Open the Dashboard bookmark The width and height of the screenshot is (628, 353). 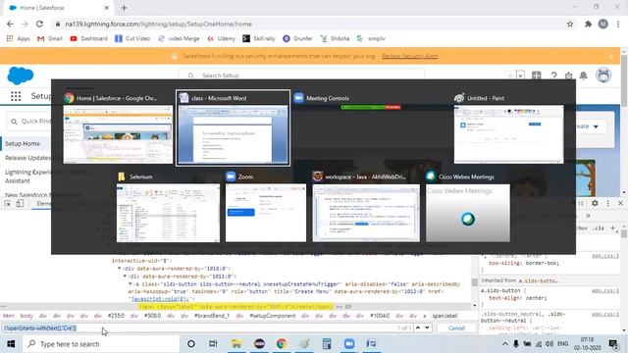tap(89, 38)
